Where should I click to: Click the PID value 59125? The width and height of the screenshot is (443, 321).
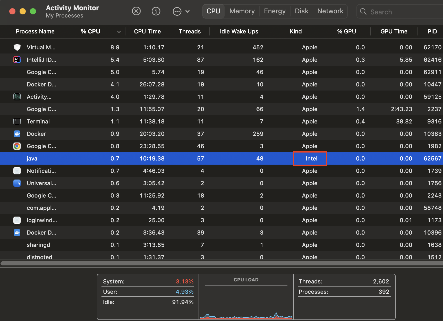tap(433, 97)
